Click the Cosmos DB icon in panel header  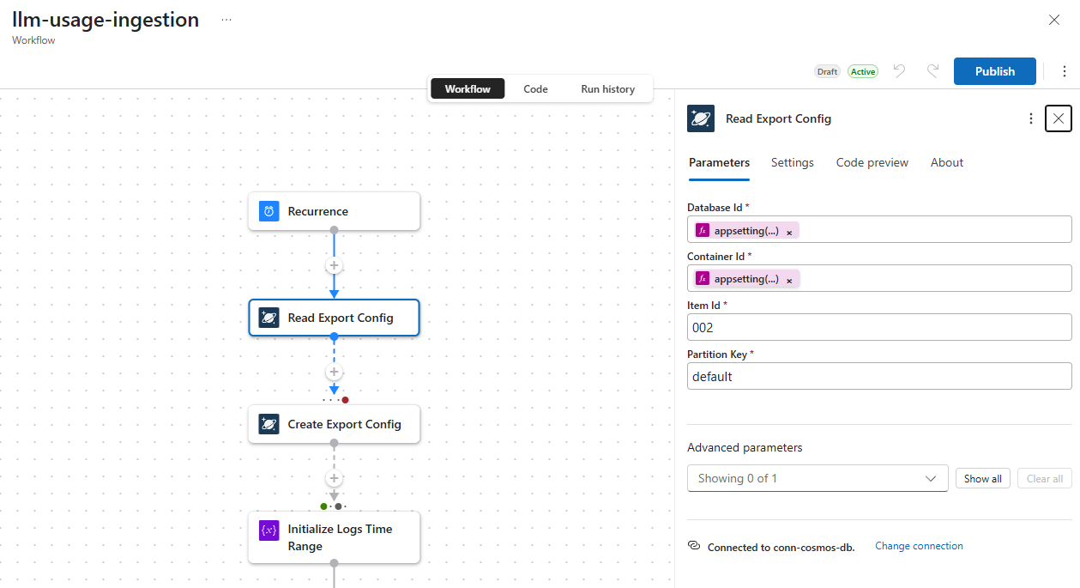tap(701, 118)
